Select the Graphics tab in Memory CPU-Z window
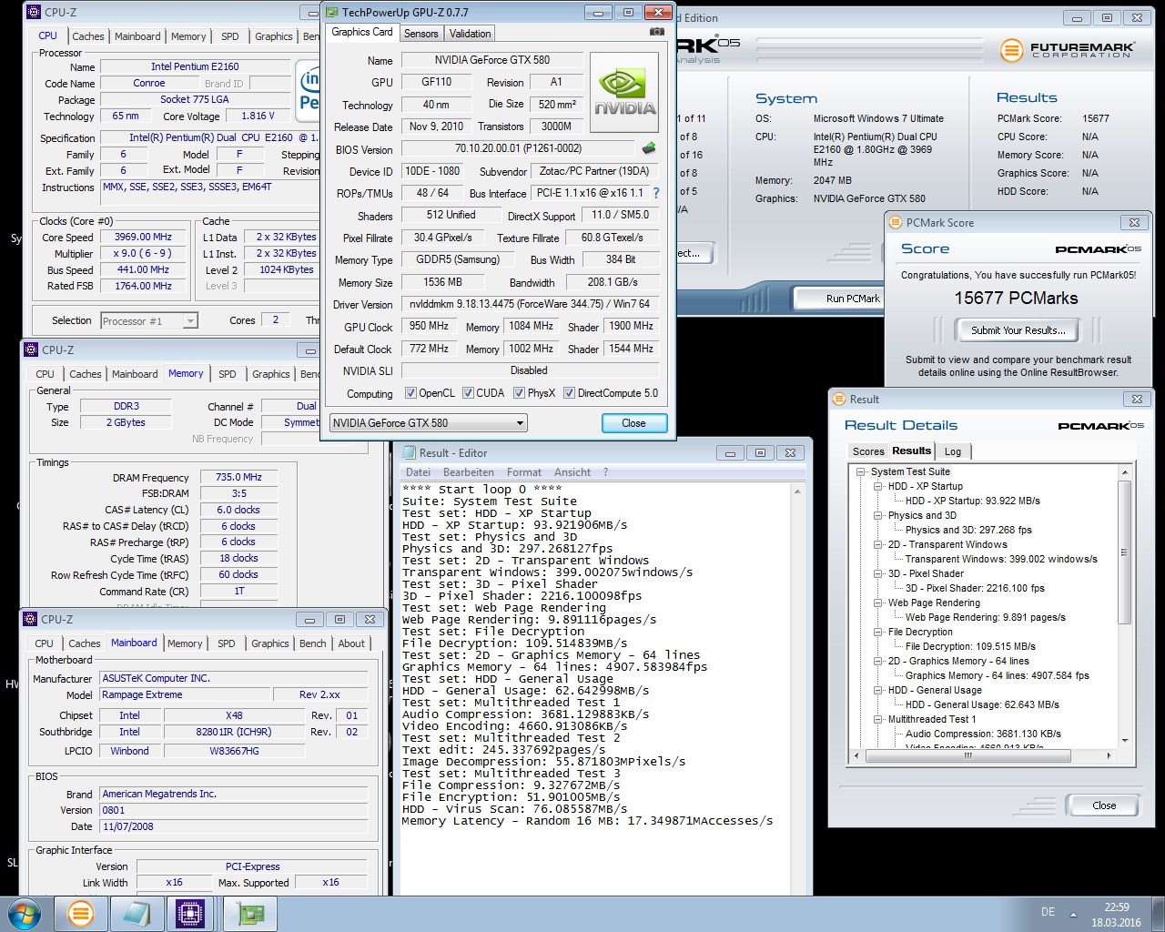The image size is (1165, 932). coord(270,374)
